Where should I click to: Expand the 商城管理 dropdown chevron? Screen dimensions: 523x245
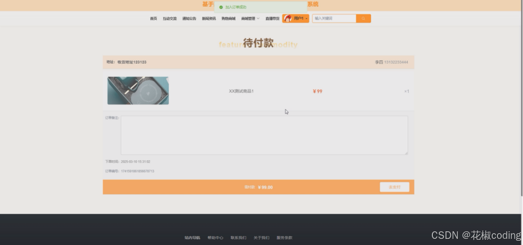(x=258, y=19)
